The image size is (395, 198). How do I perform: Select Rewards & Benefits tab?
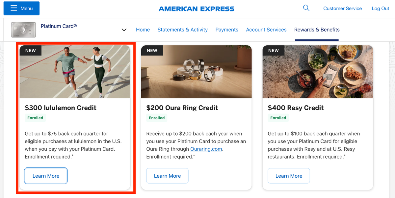coord(317,30)
